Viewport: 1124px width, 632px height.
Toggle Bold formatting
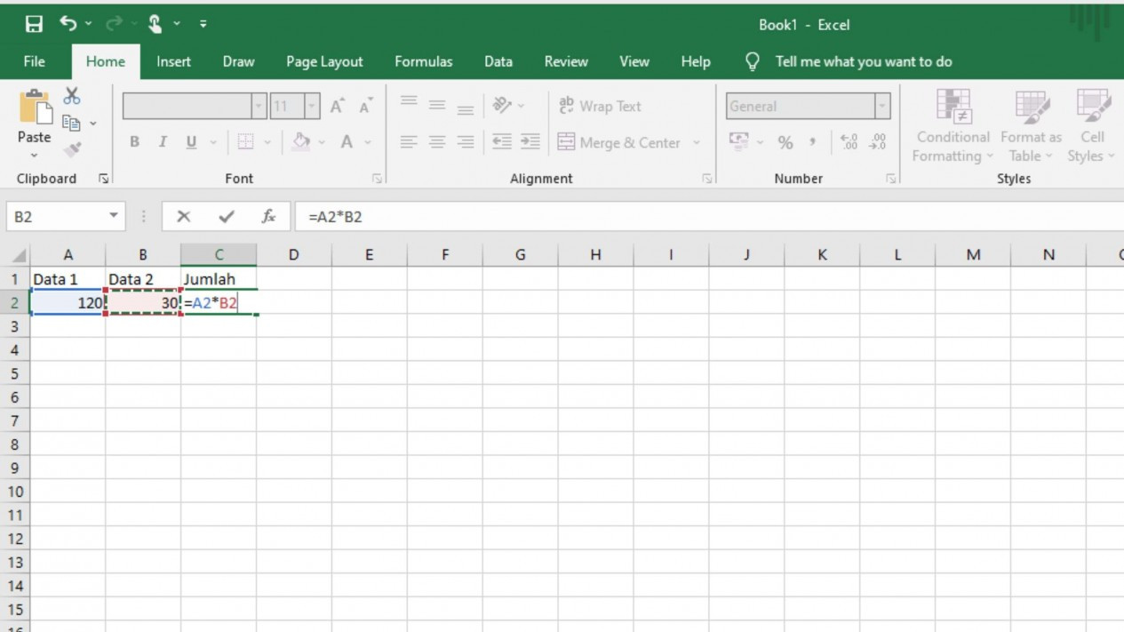tap(134, 142)
